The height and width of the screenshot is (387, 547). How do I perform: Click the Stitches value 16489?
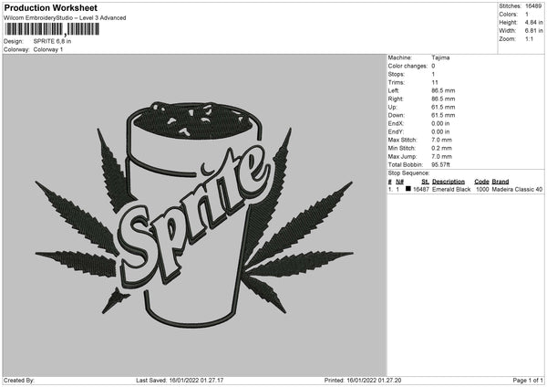point(533,6)
